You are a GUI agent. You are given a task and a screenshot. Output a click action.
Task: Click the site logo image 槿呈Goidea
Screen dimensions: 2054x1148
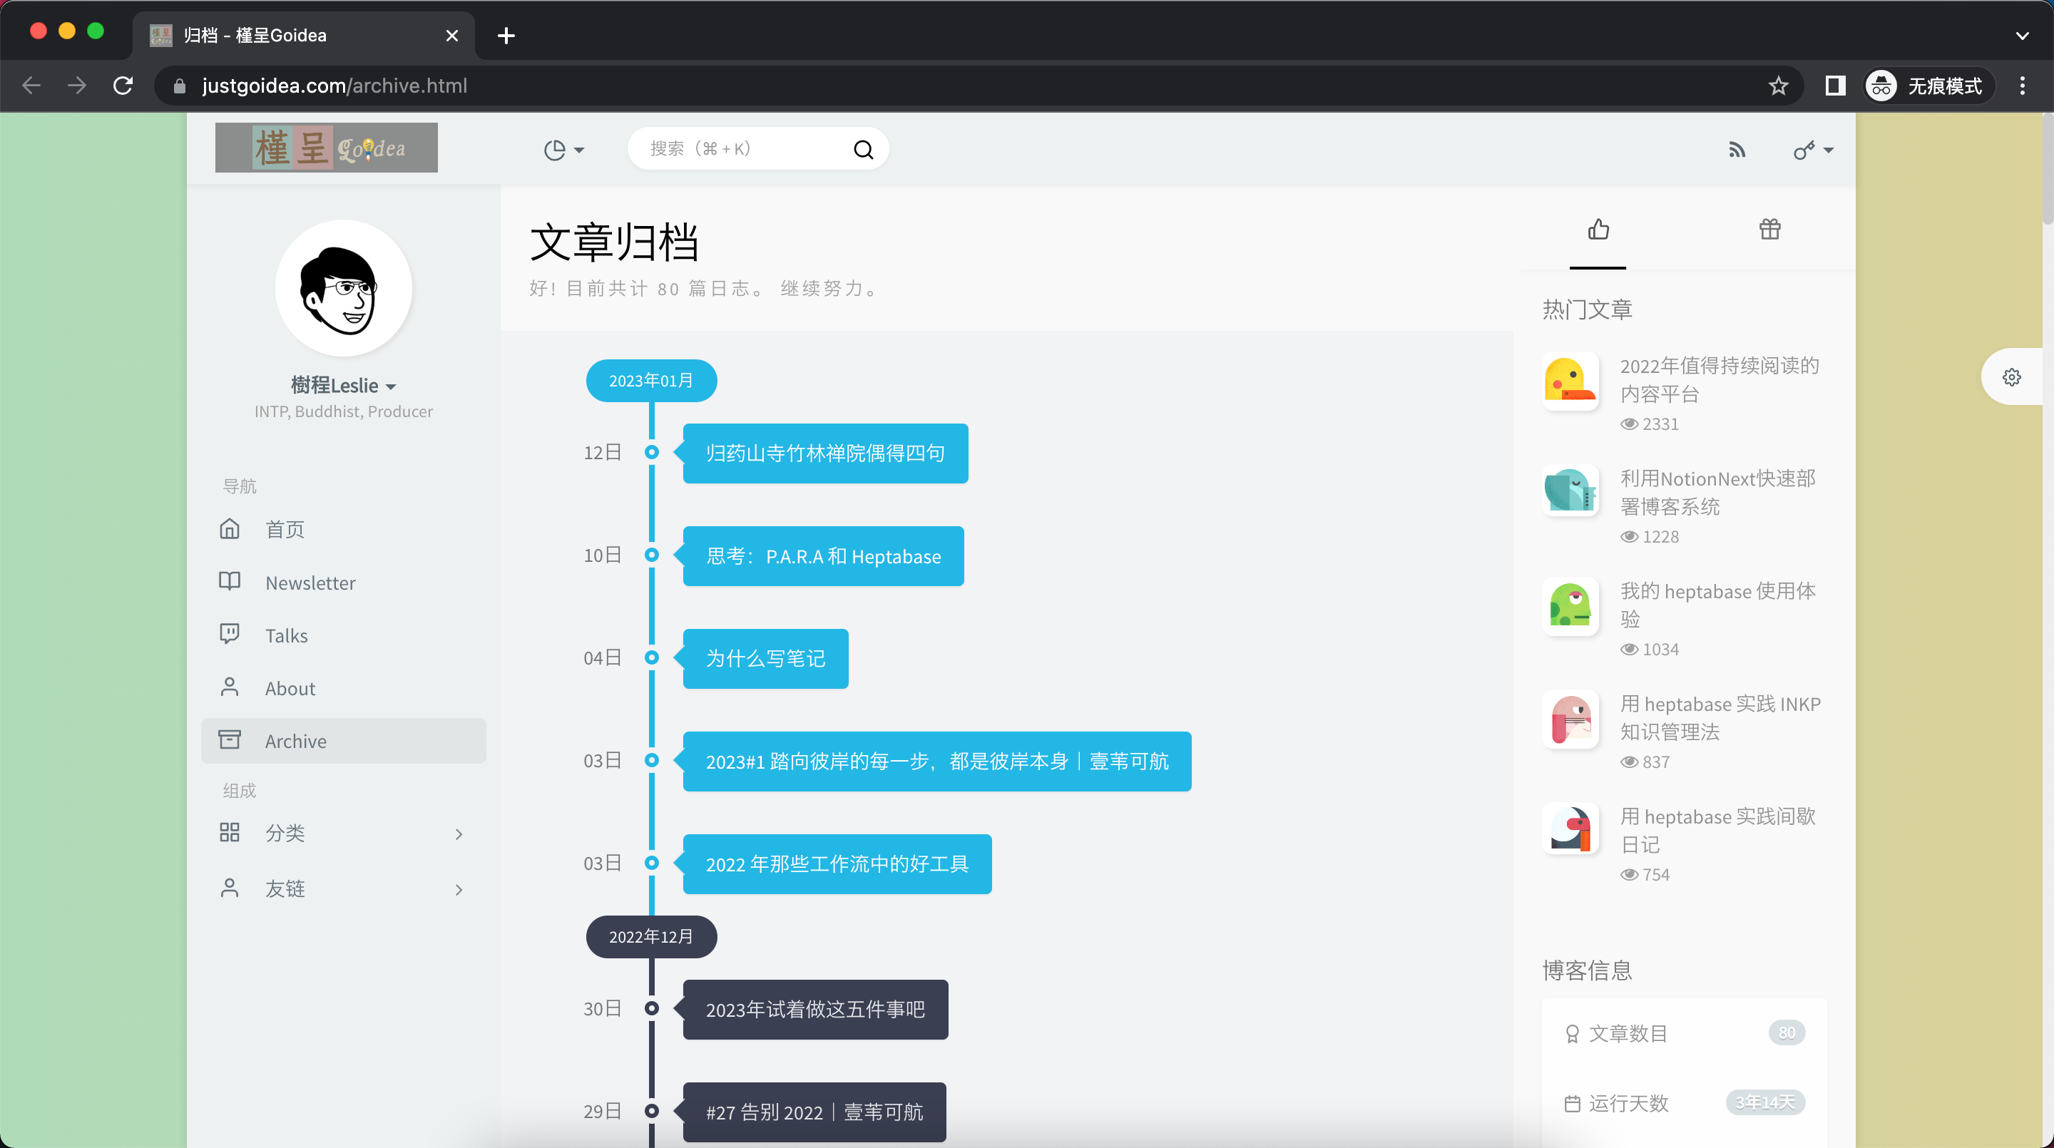click(326, 148)
